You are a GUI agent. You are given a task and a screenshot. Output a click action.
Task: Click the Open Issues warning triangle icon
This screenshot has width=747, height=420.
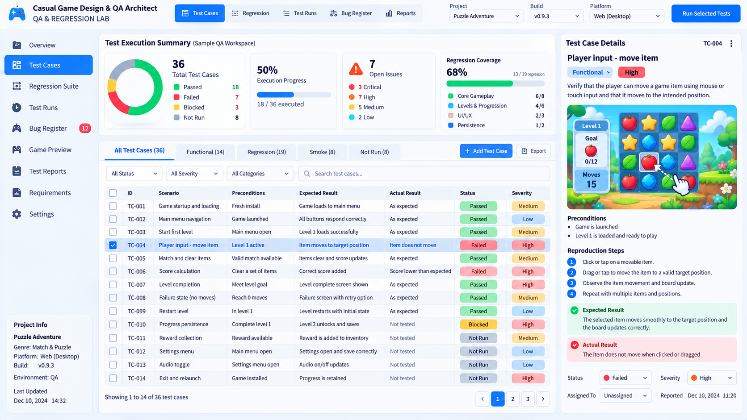pyautogui.click(x=356, y=69)
